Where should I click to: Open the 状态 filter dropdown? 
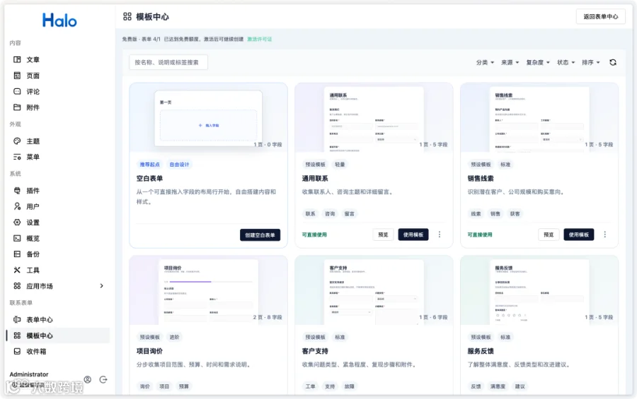566,62
